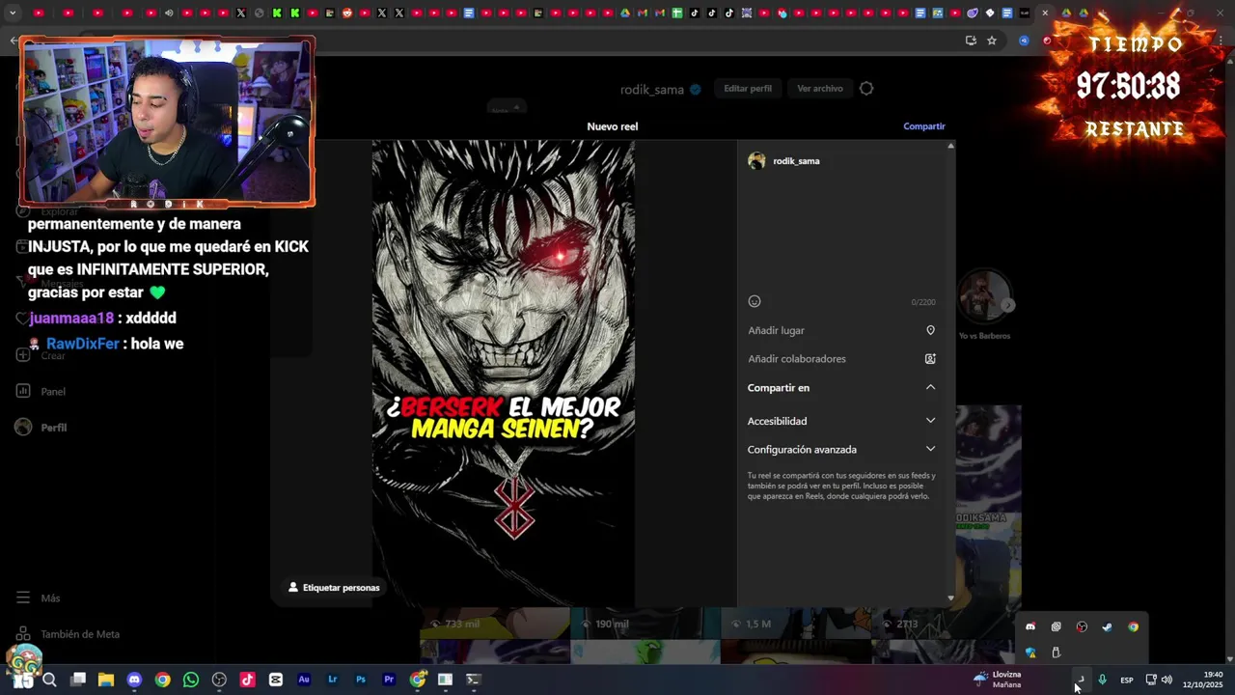Click the Discord icon in the tray popup

(x=1030, y=626)
